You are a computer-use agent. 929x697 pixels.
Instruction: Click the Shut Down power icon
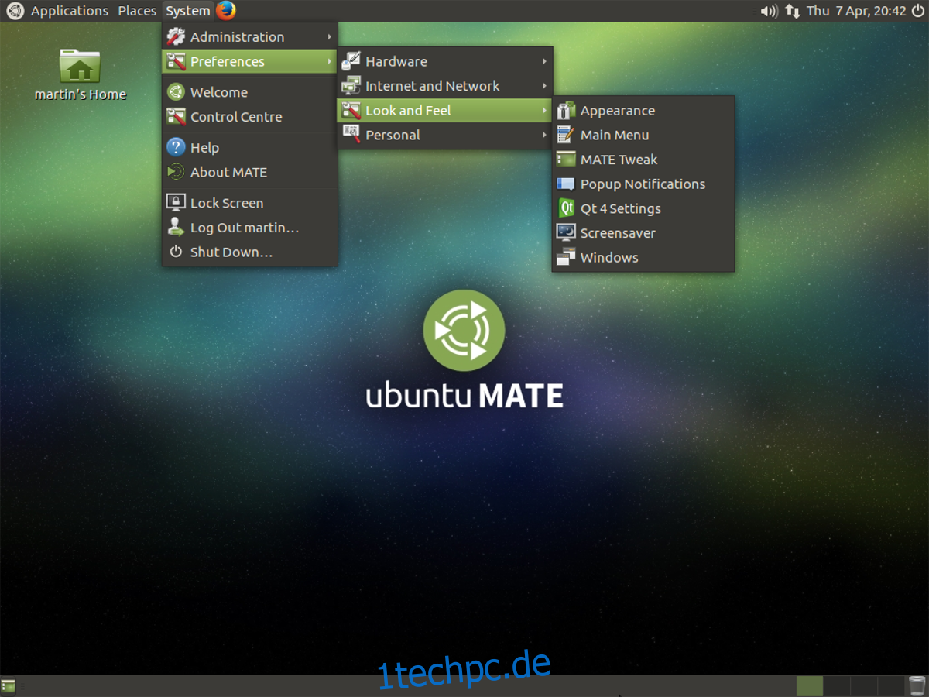[177, 252]
